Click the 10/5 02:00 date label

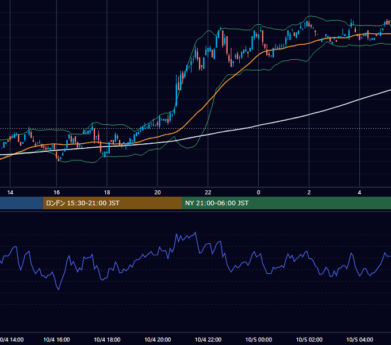pyautogui.click(x=309, y=339)
